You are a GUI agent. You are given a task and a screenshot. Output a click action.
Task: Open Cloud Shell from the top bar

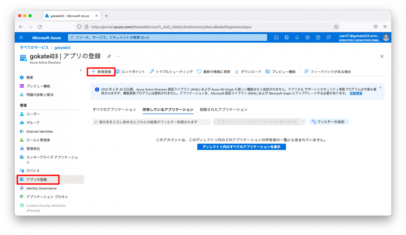(x=276, y=37)
